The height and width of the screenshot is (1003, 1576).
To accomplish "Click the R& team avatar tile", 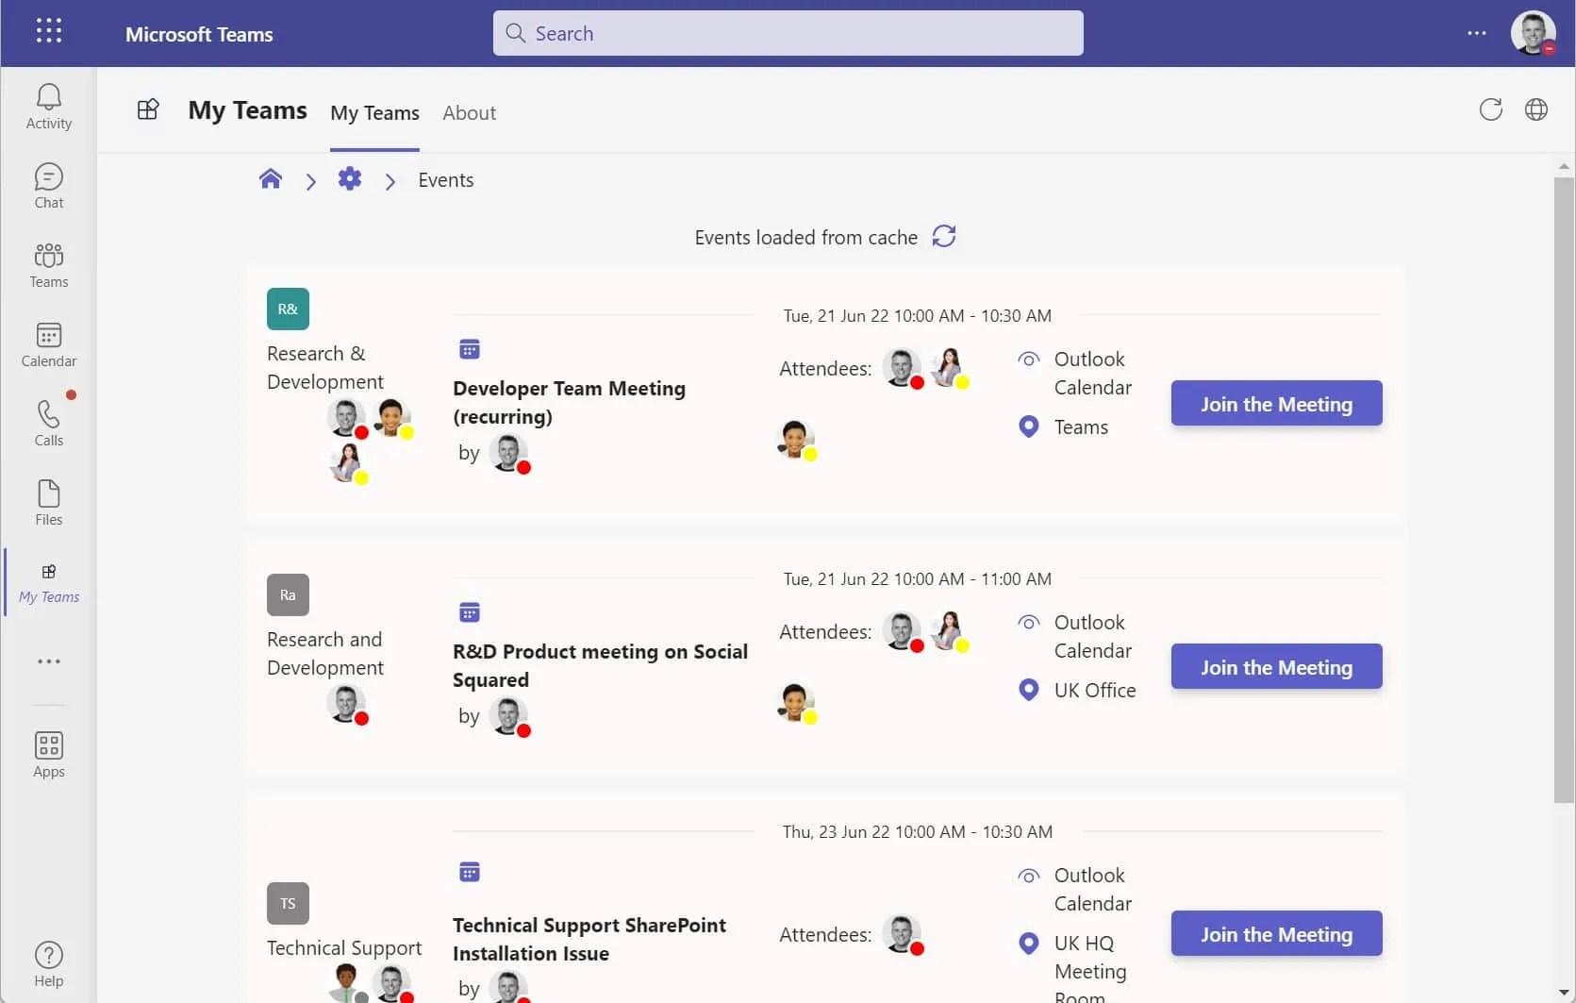I will click(x=288, y=309).
